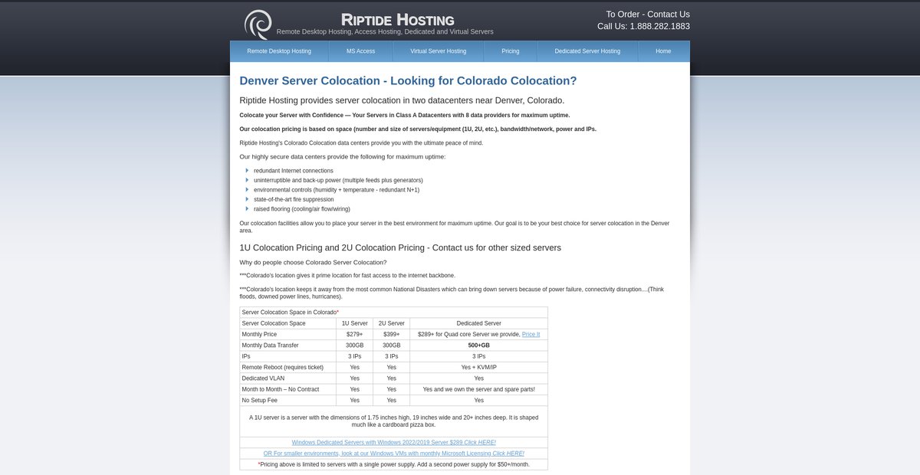The image size is (920, 475).
Task: Click '3 IPs' in the Dedicated Server column
Action: 479,356
